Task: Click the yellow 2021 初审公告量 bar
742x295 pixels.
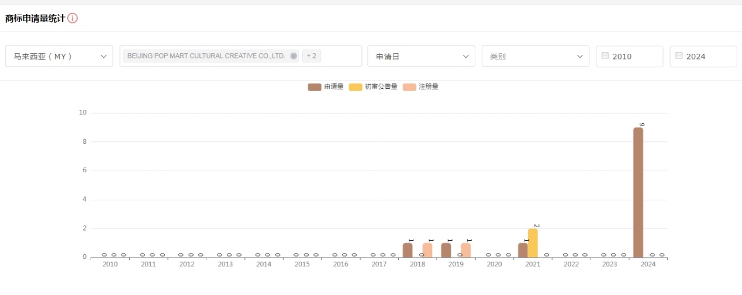Action: (533, 243)
